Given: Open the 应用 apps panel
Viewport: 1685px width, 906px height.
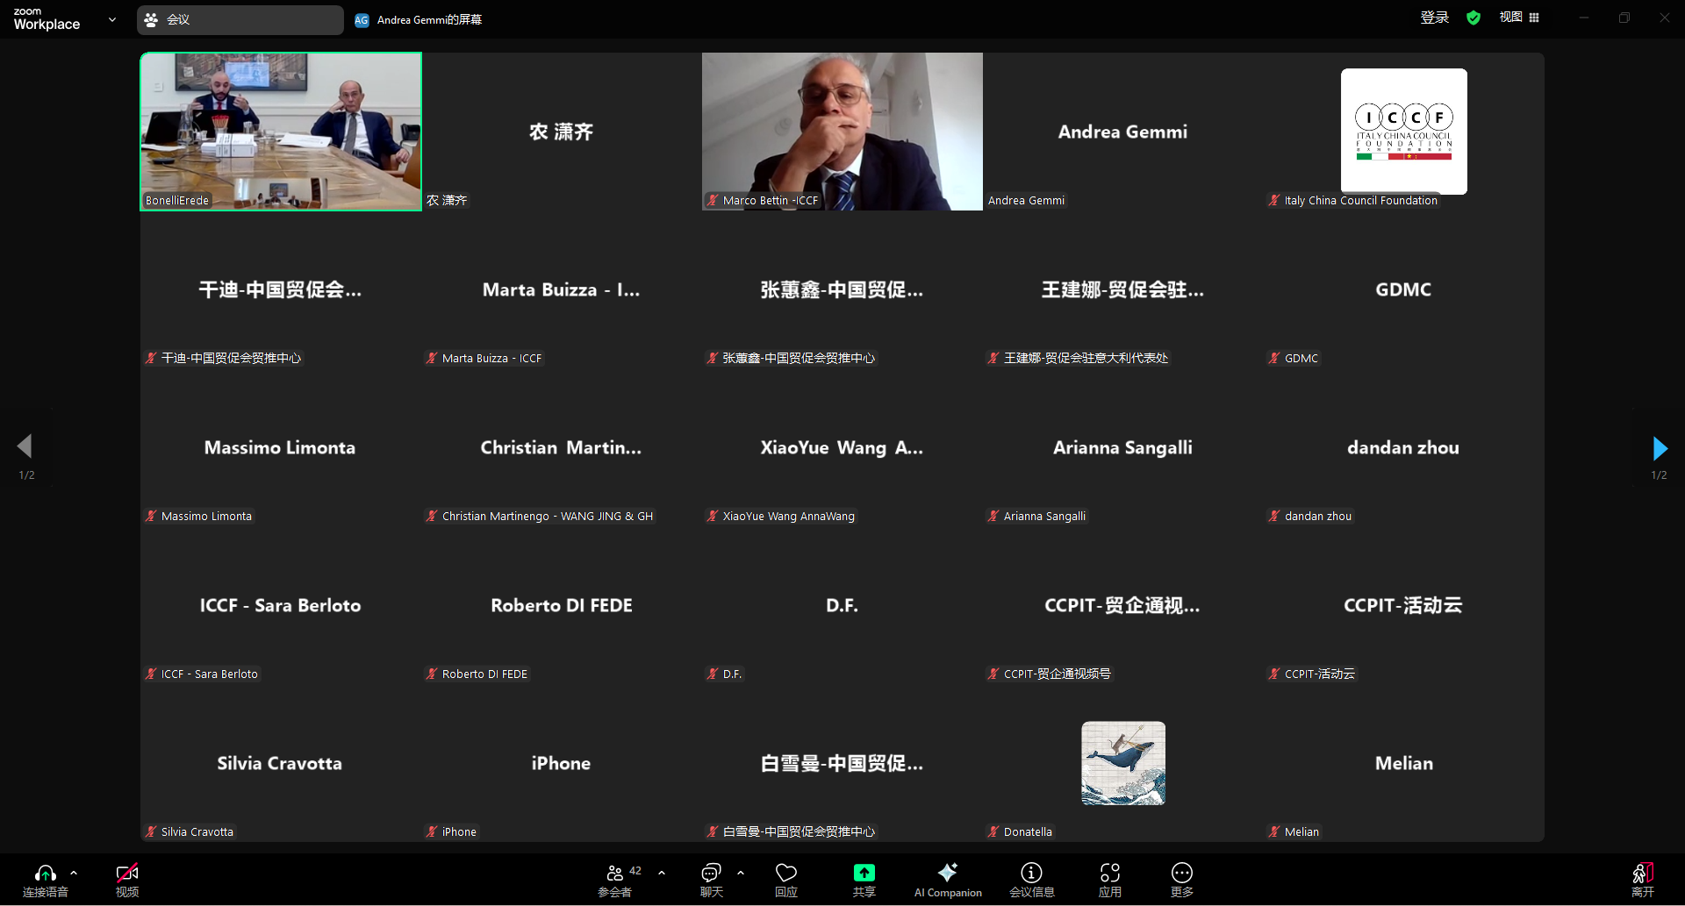Looking at the screenshot, I should [1109, 877].
